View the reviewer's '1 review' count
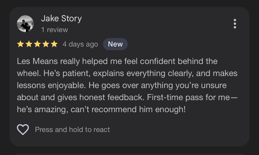Image resolution: width=259 pixels, height=155 pixels. pyautogui.click(x=55, y=30)
